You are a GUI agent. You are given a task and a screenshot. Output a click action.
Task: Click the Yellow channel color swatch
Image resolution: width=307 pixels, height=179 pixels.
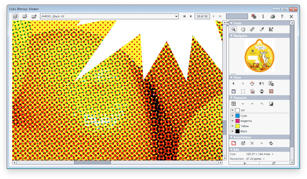[237, 126]
